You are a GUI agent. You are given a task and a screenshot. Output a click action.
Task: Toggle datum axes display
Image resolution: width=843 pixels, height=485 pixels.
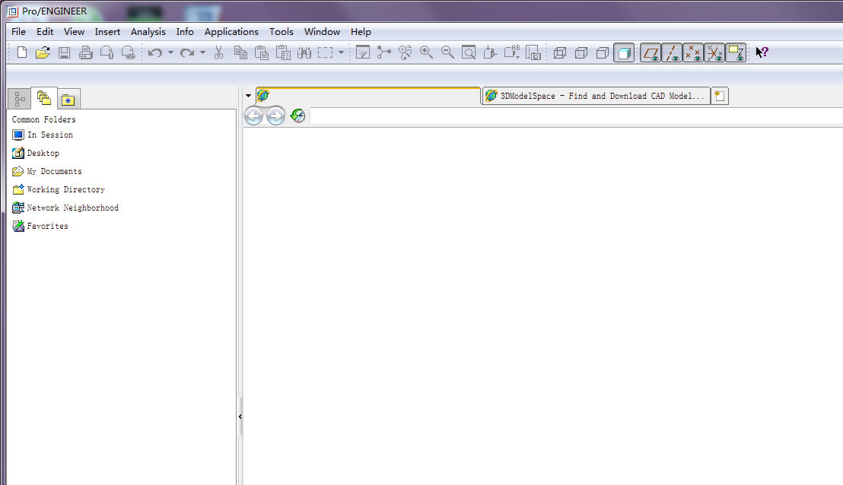coord(672,52)
